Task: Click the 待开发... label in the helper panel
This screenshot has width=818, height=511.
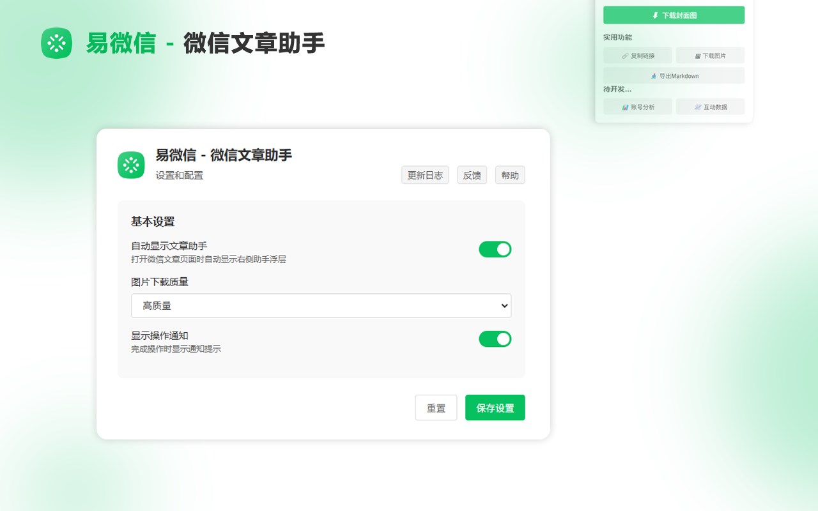Action: pos(617,89)
